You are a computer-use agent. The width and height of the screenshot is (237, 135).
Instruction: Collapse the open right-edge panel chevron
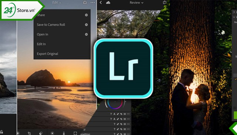coord(234,17)
